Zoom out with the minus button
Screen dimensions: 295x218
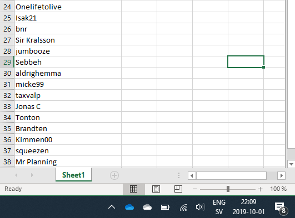(x=195, y=189)
